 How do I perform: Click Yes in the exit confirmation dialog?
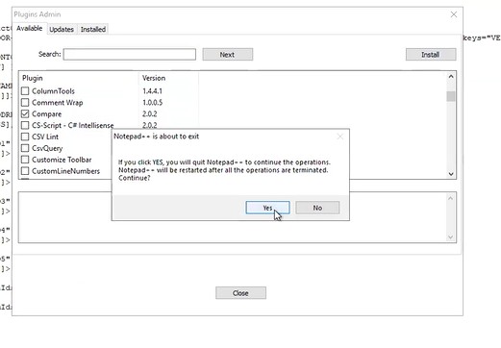267,208
